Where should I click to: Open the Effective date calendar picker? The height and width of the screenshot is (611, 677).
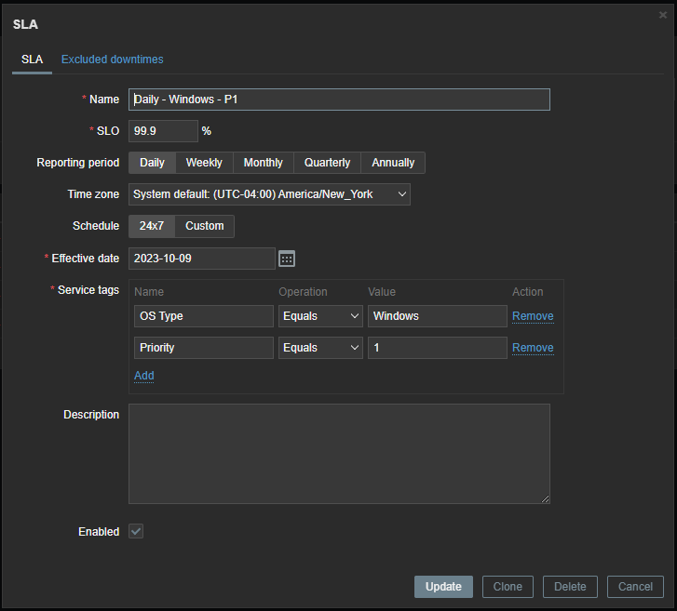(287, 259)
